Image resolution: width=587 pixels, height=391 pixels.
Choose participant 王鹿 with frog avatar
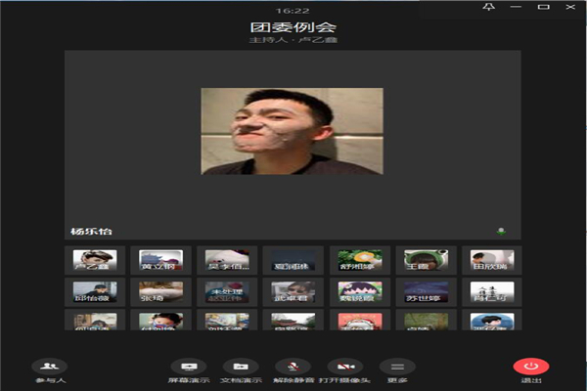click(x=426, y=260)
